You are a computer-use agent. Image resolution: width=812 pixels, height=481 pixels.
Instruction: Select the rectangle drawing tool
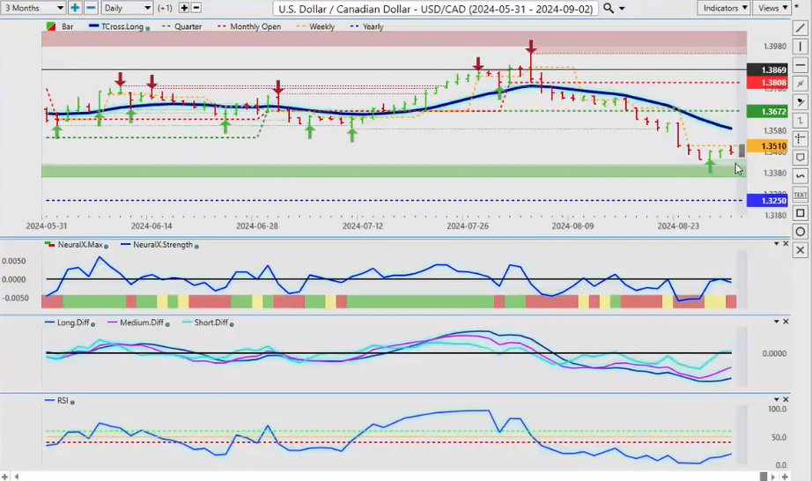[800, 213]
